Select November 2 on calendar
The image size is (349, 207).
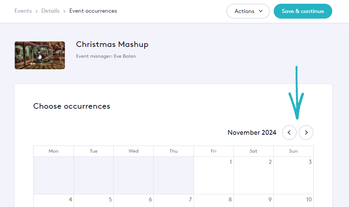pyautogui.click(x=254, y=175)
